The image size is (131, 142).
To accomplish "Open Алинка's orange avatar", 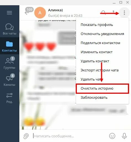I will point(40,13).
